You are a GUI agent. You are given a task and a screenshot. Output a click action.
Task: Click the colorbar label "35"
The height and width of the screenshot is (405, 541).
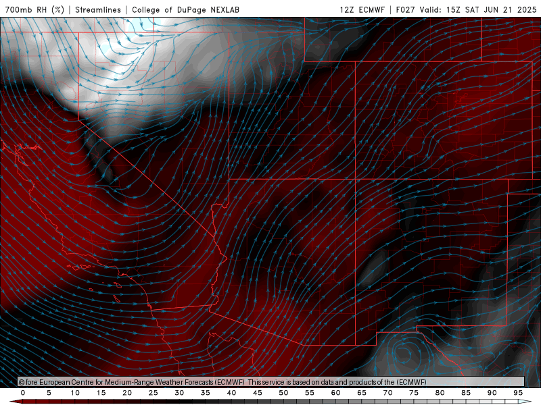click(206, 393)
